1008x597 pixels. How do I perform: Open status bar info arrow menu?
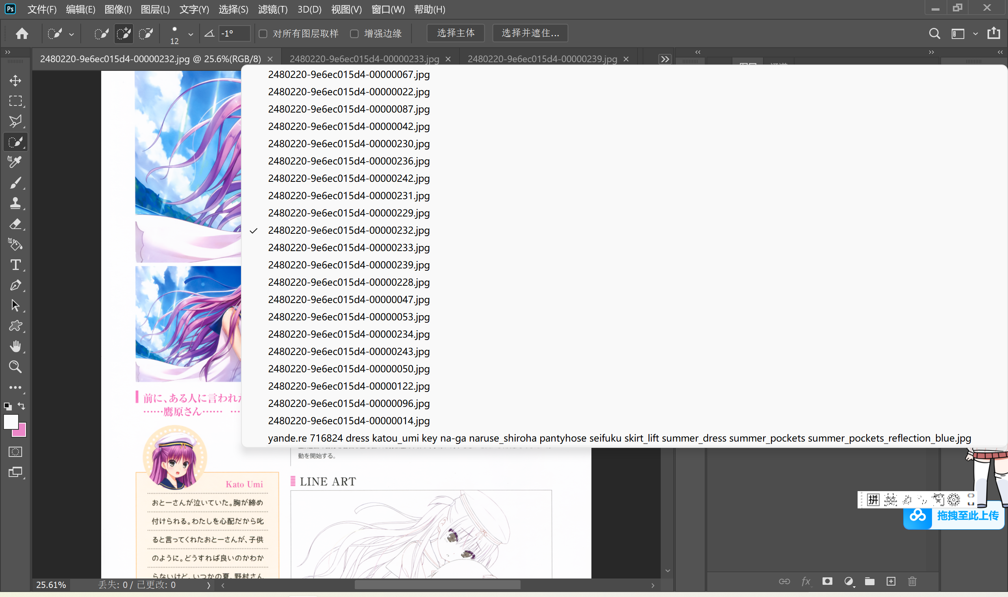pyautogui.click(x=208, y=585)
